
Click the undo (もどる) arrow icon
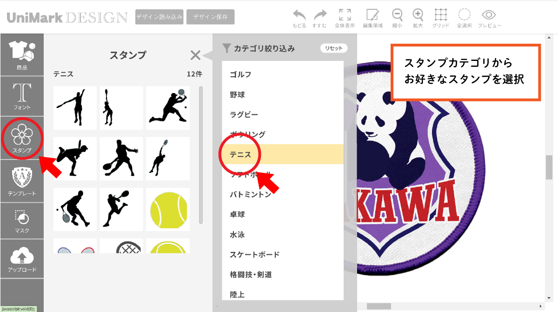[x=299, y=15]
